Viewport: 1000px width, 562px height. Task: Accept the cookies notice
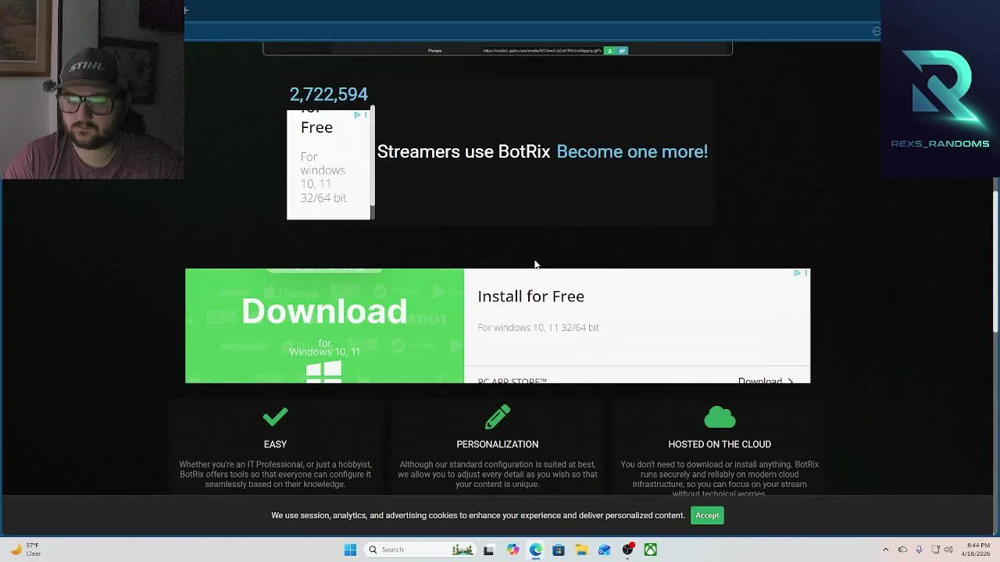coord(707,515)
